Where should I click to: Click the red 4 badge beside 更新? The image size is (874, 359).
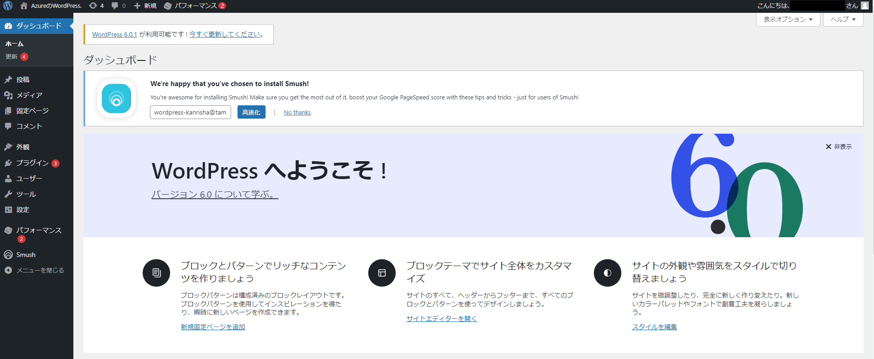click(24, 57)
